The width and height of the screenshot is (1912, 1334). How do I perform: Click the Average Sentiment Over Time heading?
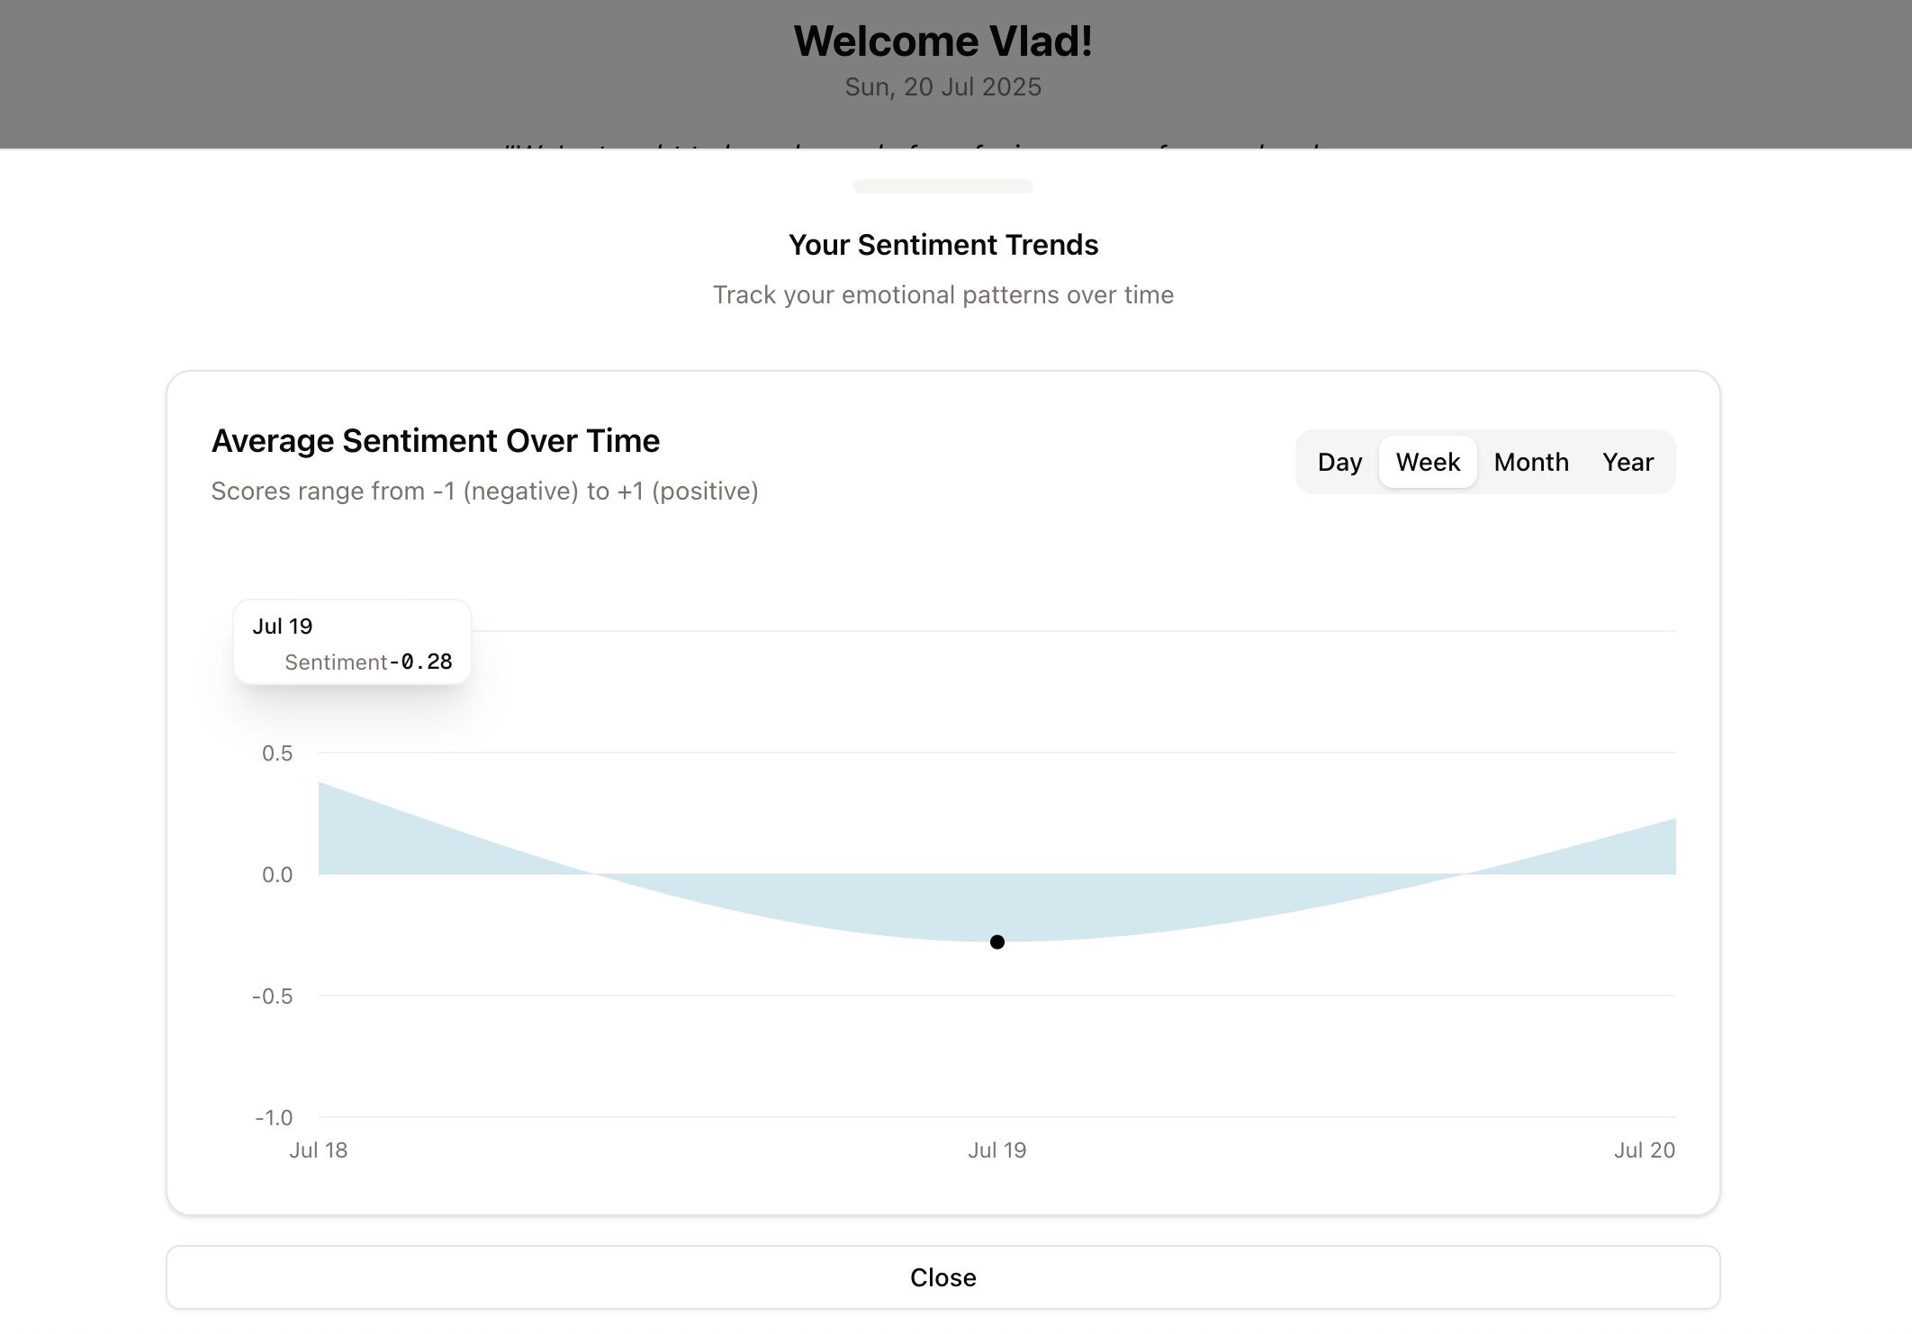coord(435,441)
